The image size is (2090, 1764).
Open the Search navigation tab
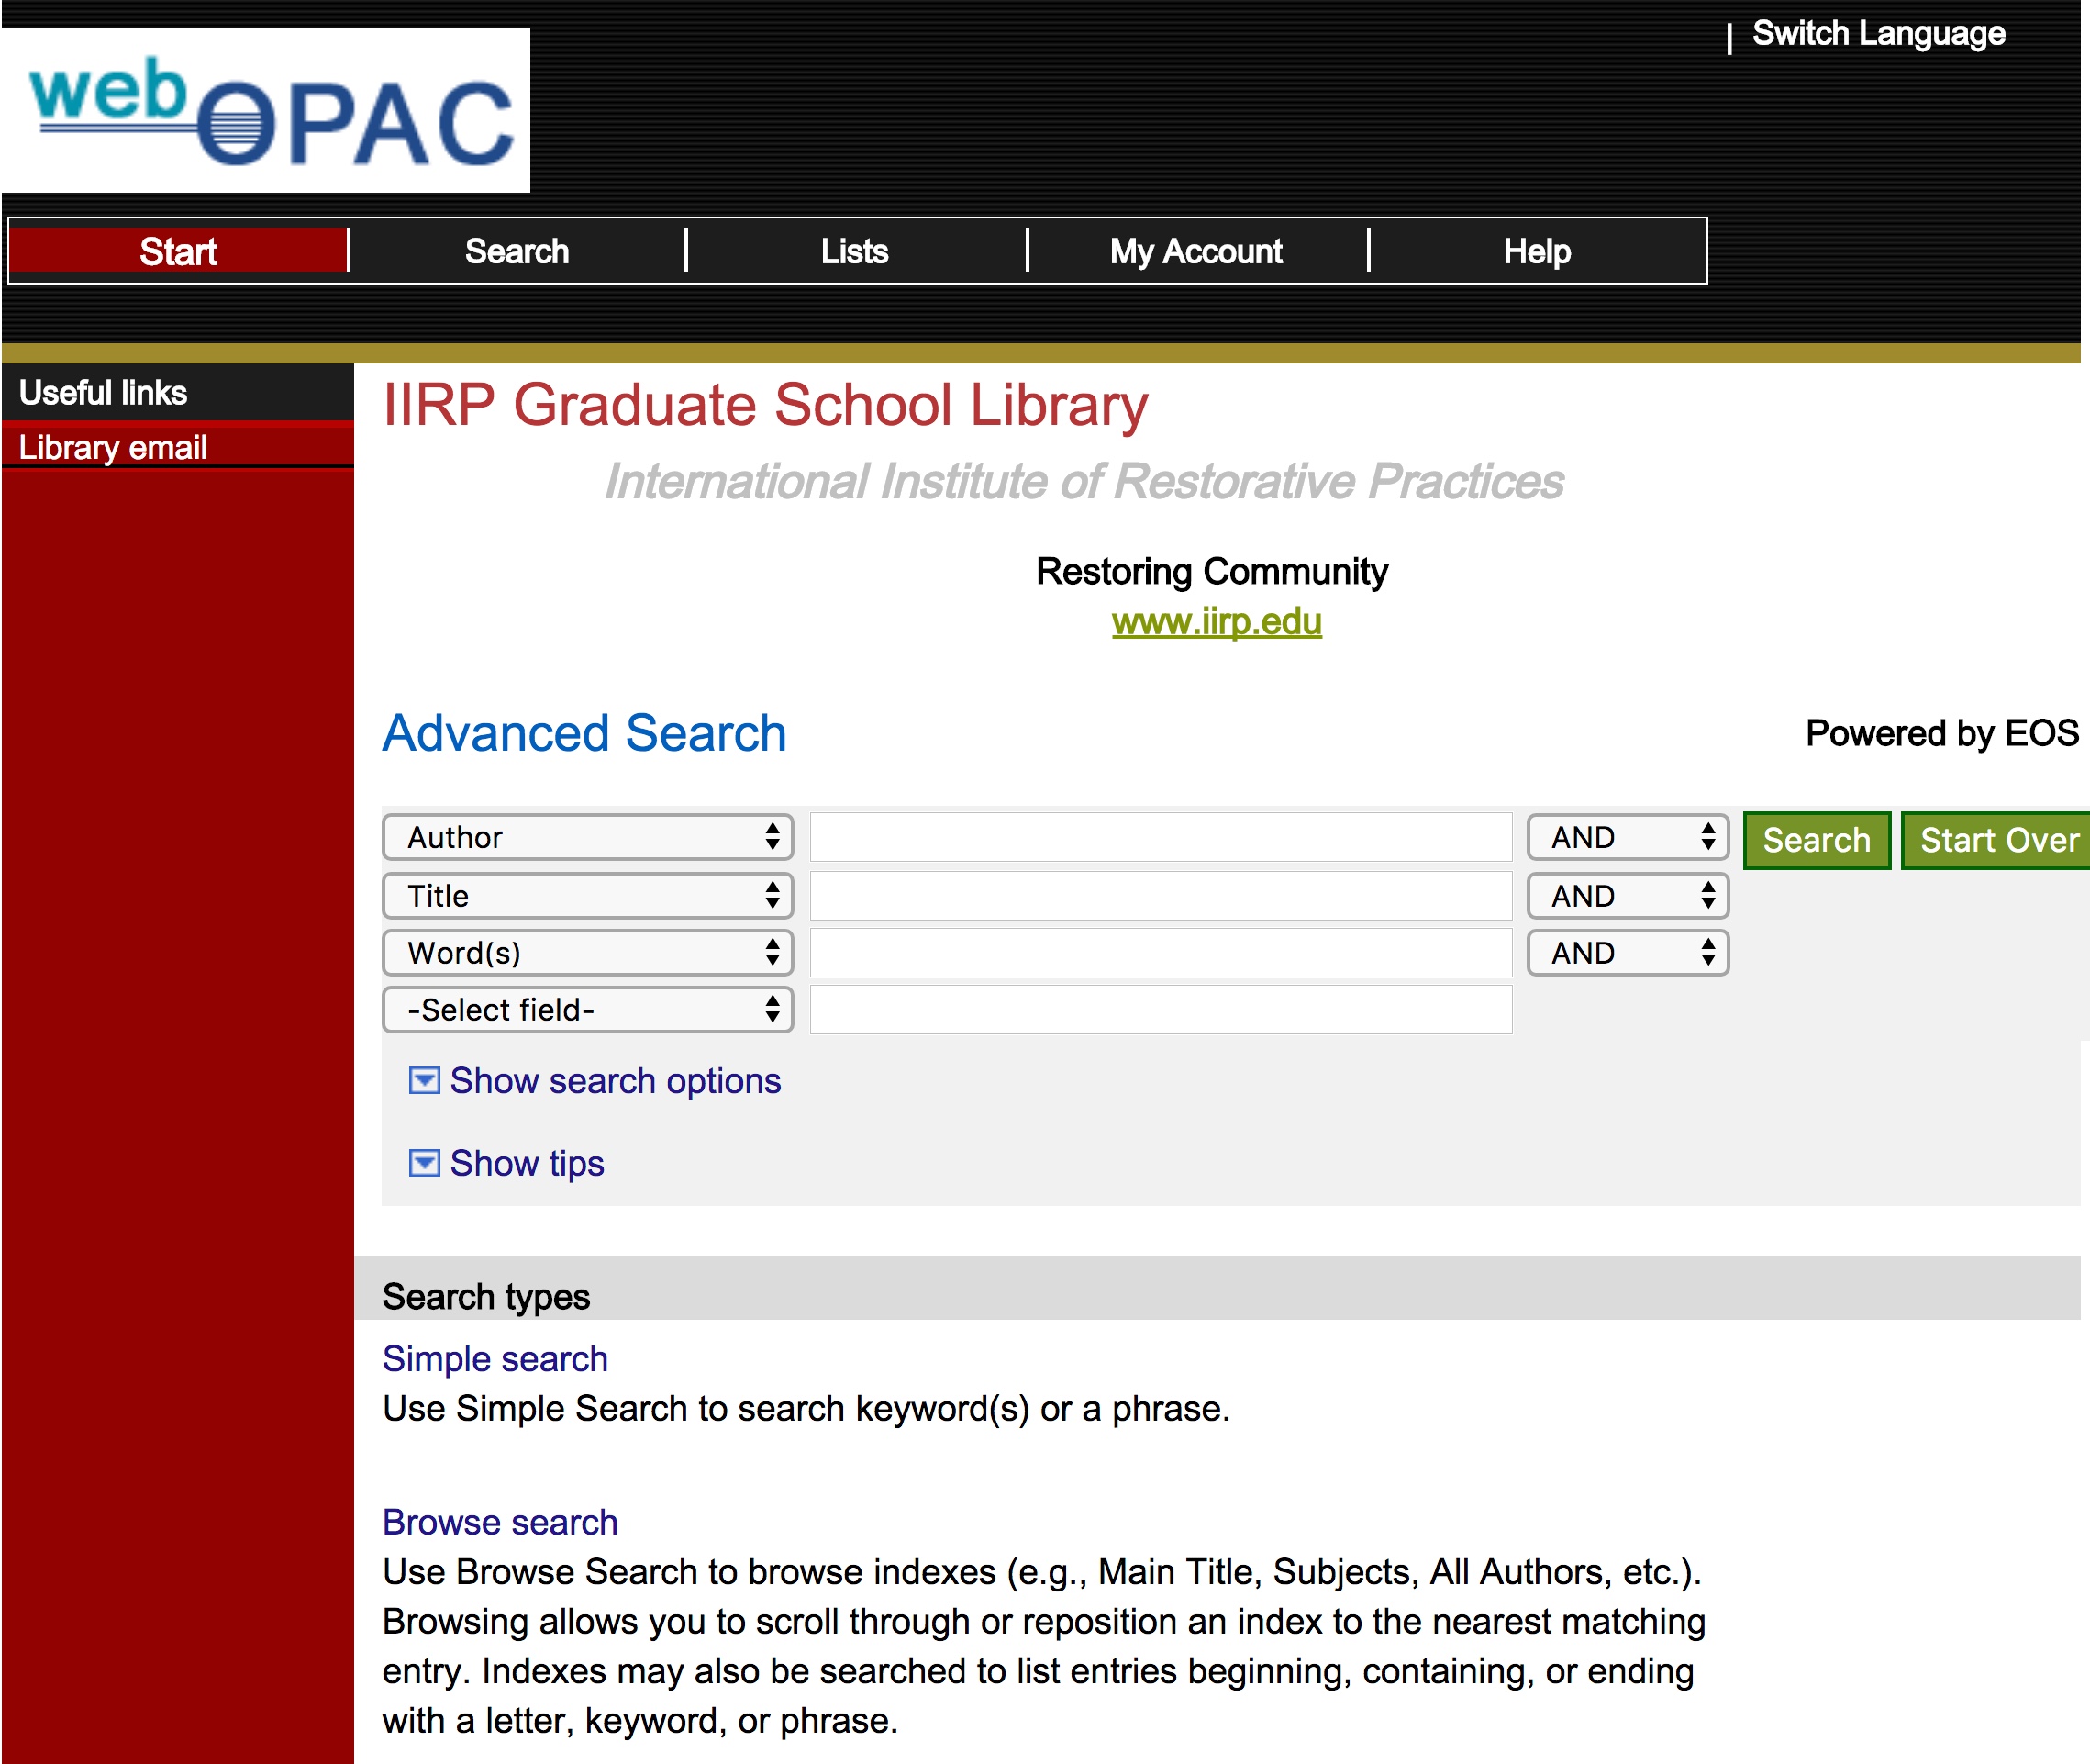517,251
